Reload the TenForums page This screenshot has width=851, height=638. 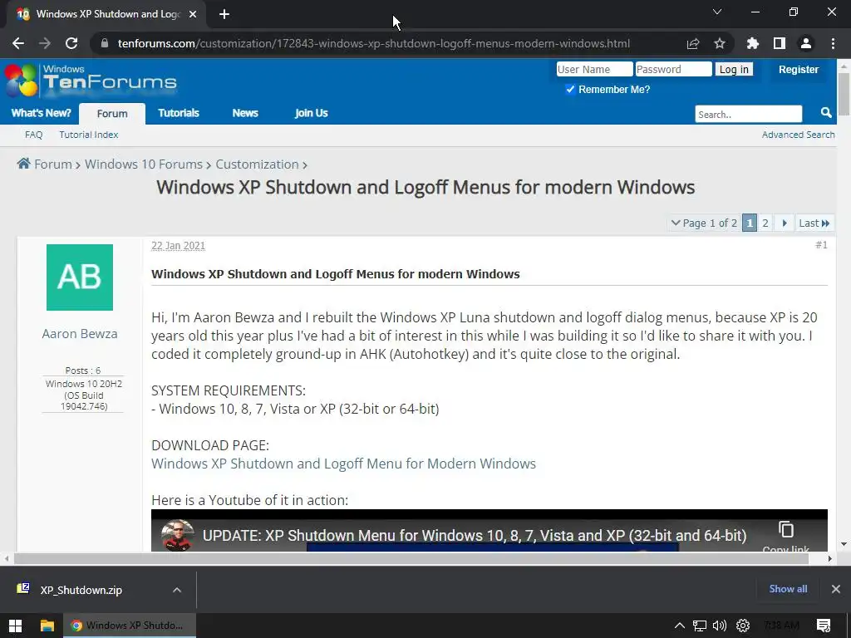71,43
